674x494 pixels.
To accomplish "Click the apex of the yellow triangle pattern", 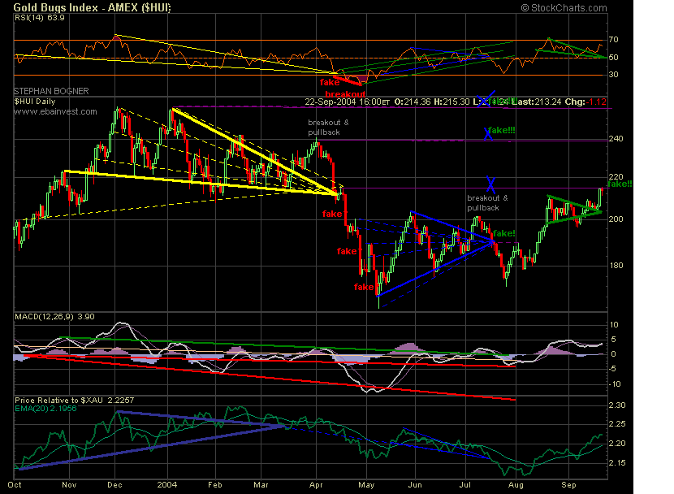I will click(x=338, y=193).
